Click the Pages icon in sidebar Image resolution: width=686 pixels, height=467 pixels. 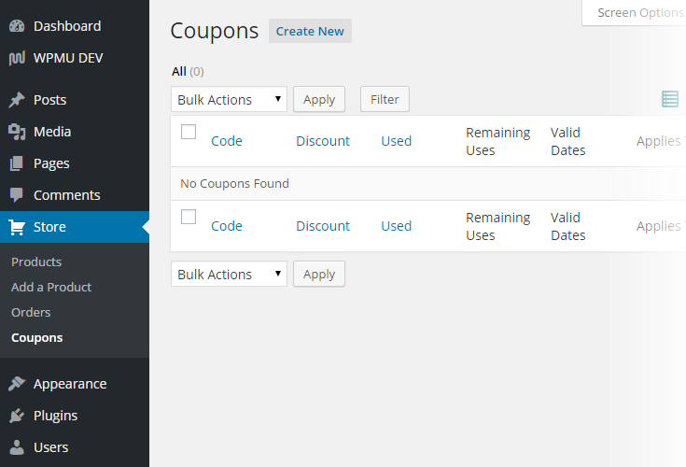coord(17,163)
